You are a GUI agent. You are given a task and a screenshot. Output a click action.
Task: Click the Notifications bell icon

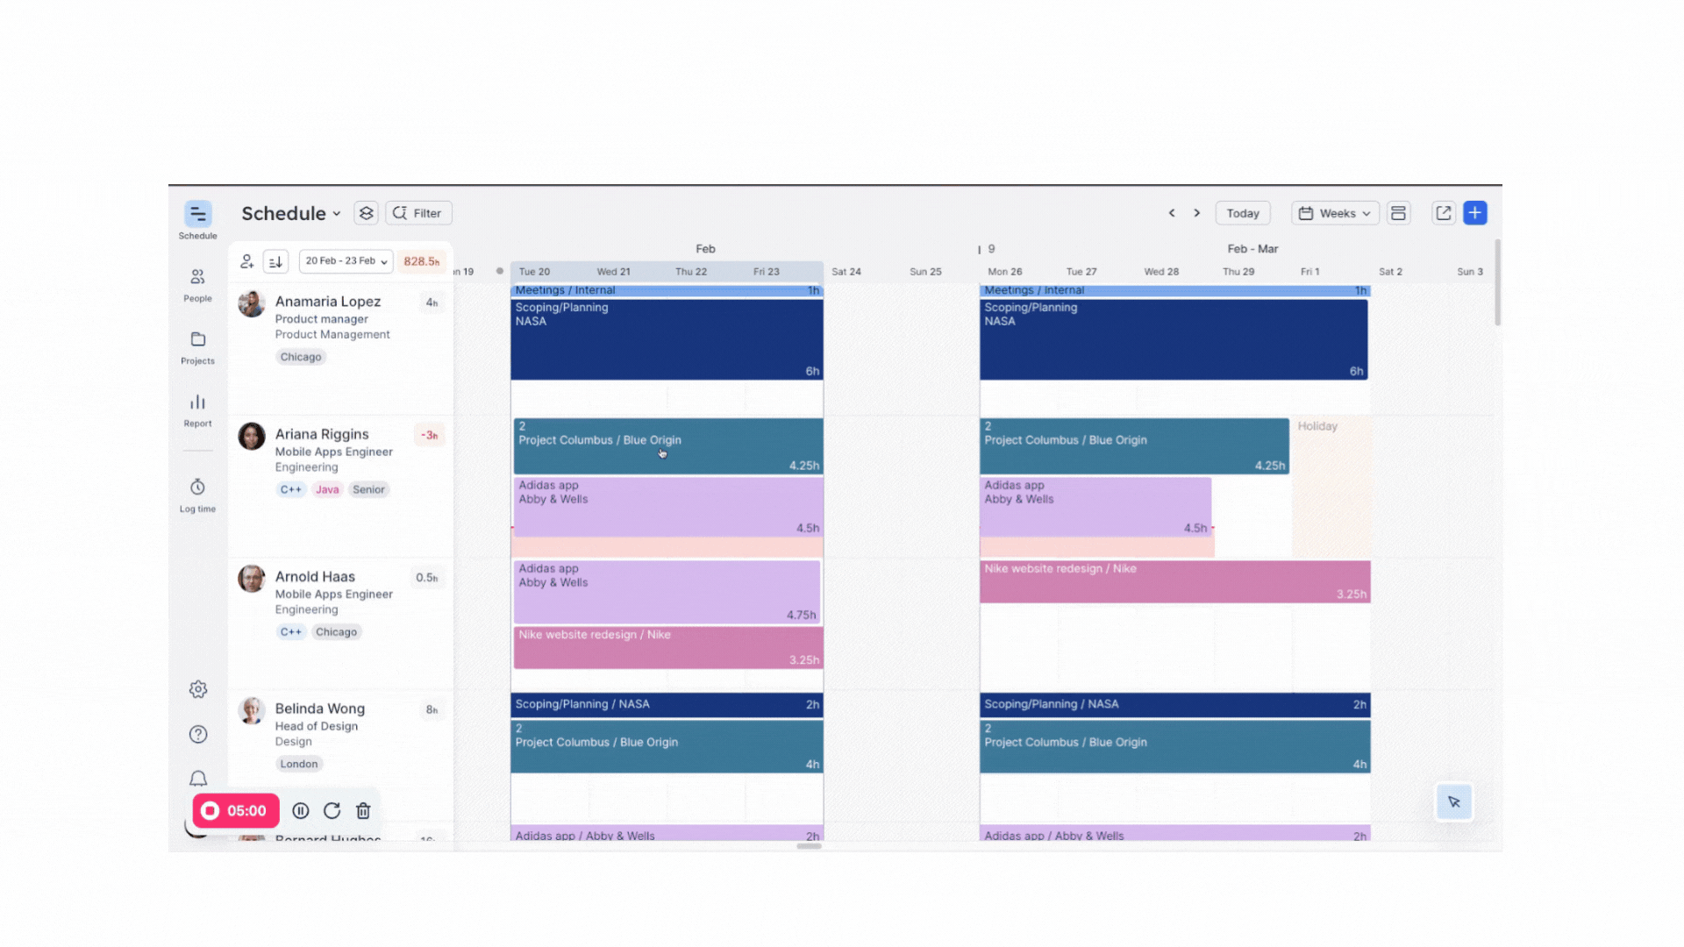[x=197, y=778]
